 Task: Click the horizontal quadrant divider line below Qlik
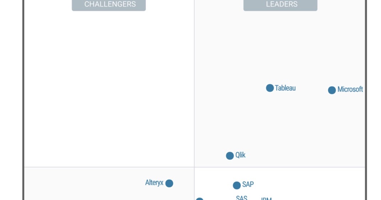click(194, 167)
